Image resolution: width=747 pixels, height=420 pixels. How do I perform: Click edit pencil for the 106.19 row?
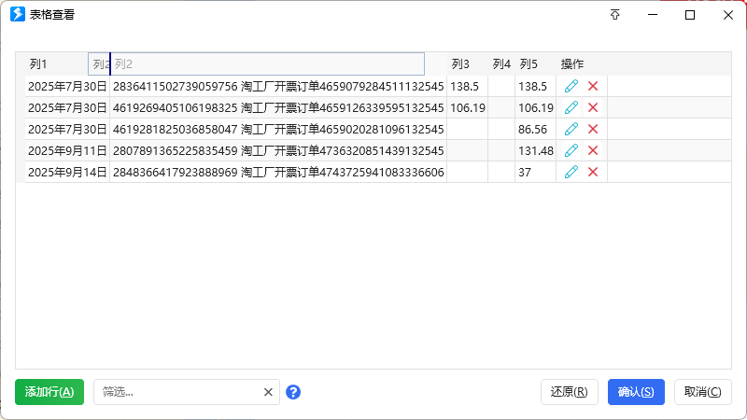click(x=571, y=107)
